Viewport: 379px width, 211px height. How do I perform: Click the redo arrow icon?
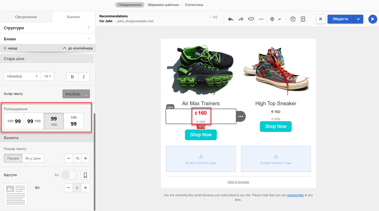pos(241,19)
